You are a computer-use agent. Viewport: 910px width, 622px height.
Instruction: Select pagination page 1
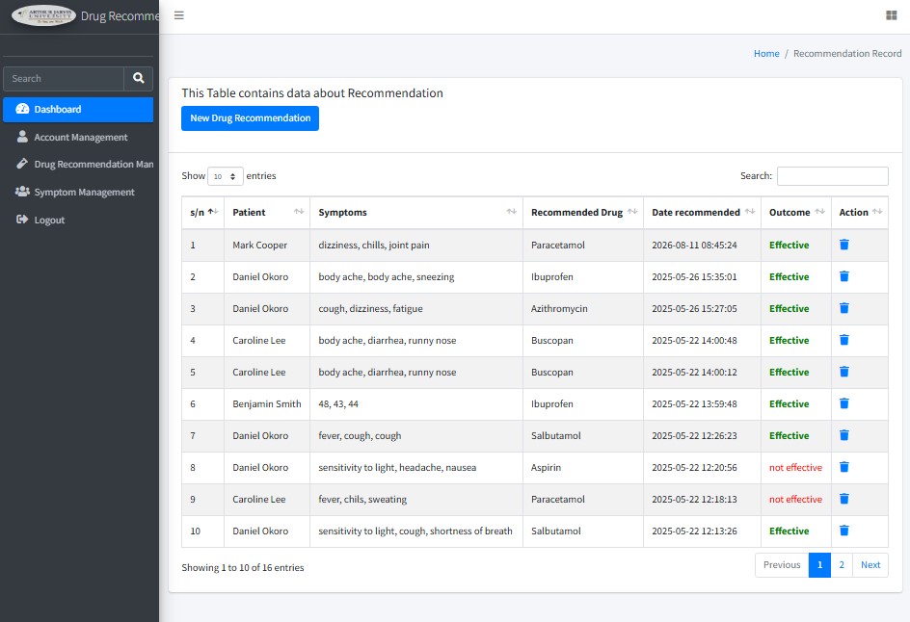click(819, 565)
